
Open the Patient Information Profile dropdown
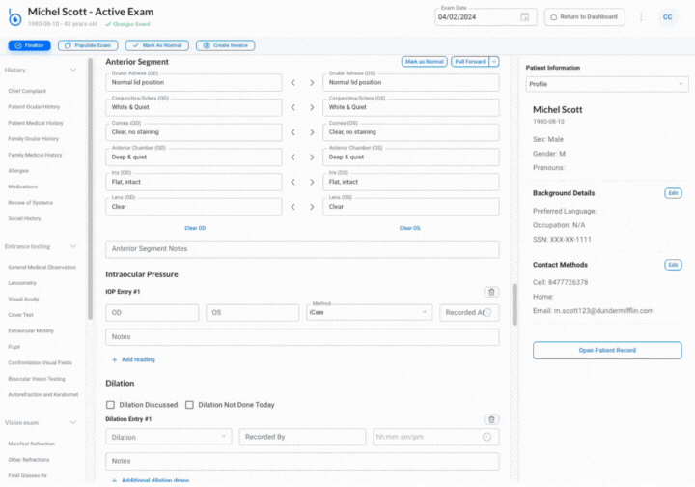tap(607, 84)
